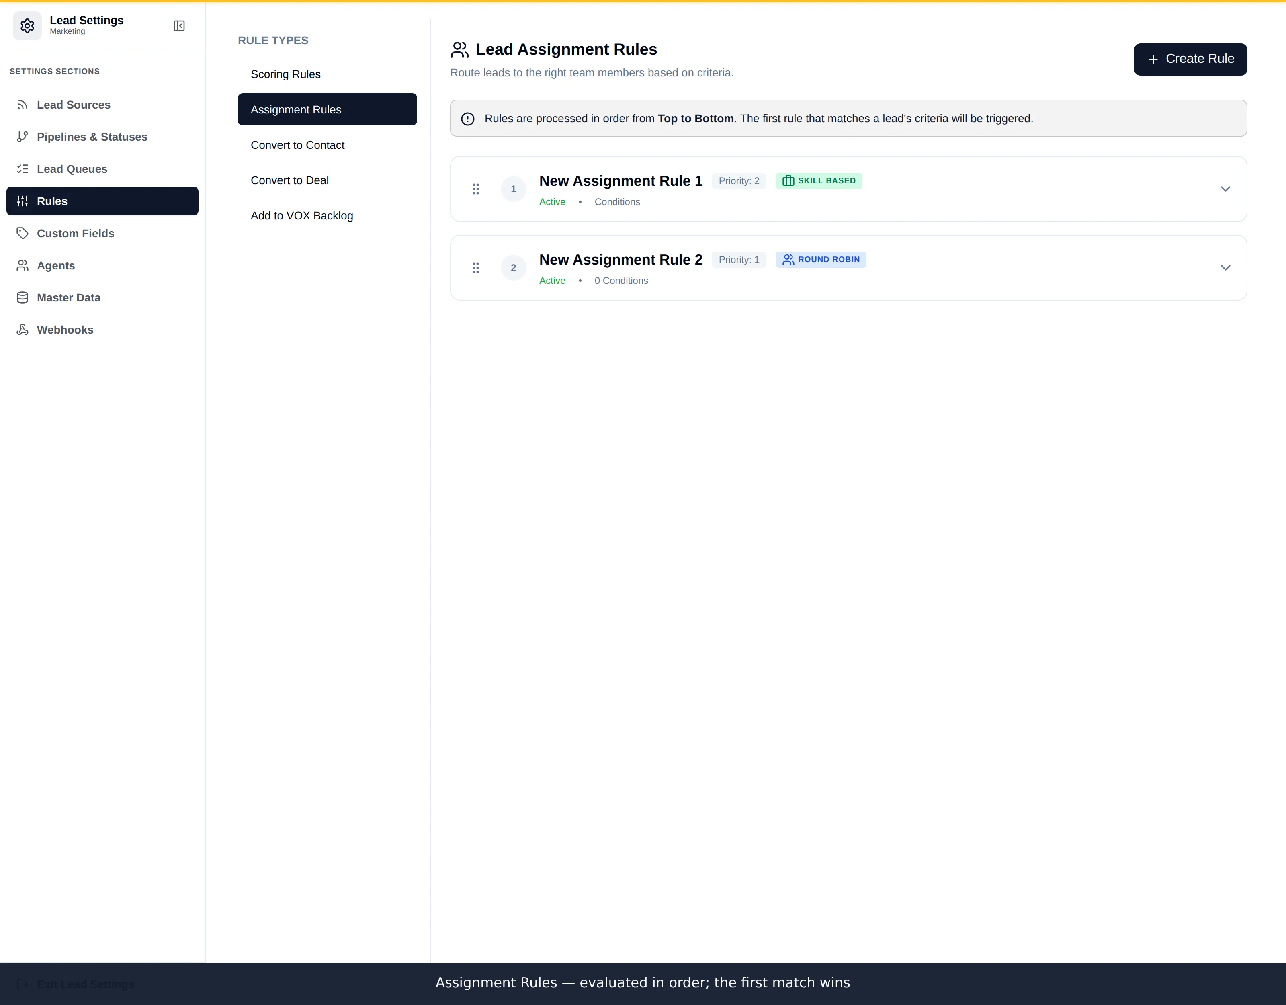Switch to Convert to Deal rules
Image resolution: width=1286 pixels, height=1005 pixels.
pyautogui.click(x=328, y=180)
